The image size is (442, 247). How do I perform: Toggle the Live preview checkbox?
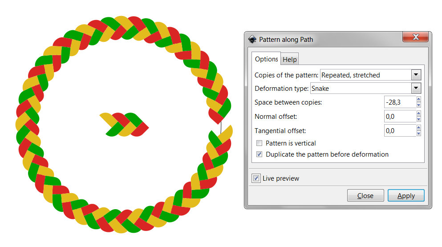tap(256, 178)
